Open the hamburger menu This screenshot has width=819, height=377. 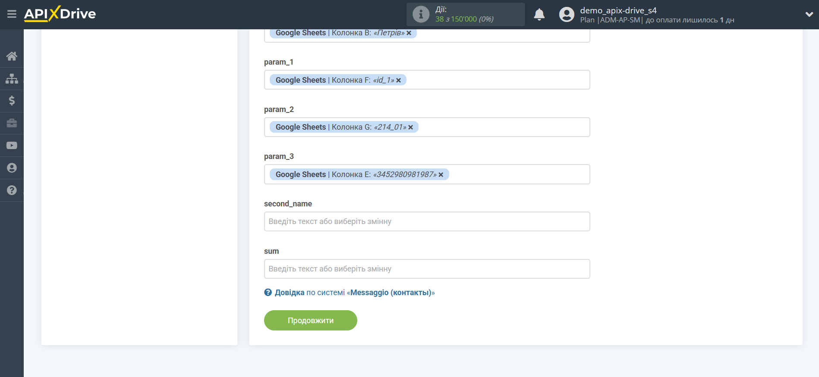(12, 14)
